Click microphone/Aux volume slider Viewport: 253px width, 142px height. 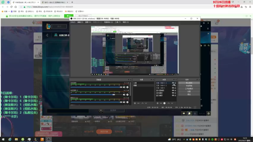(96, 102)
